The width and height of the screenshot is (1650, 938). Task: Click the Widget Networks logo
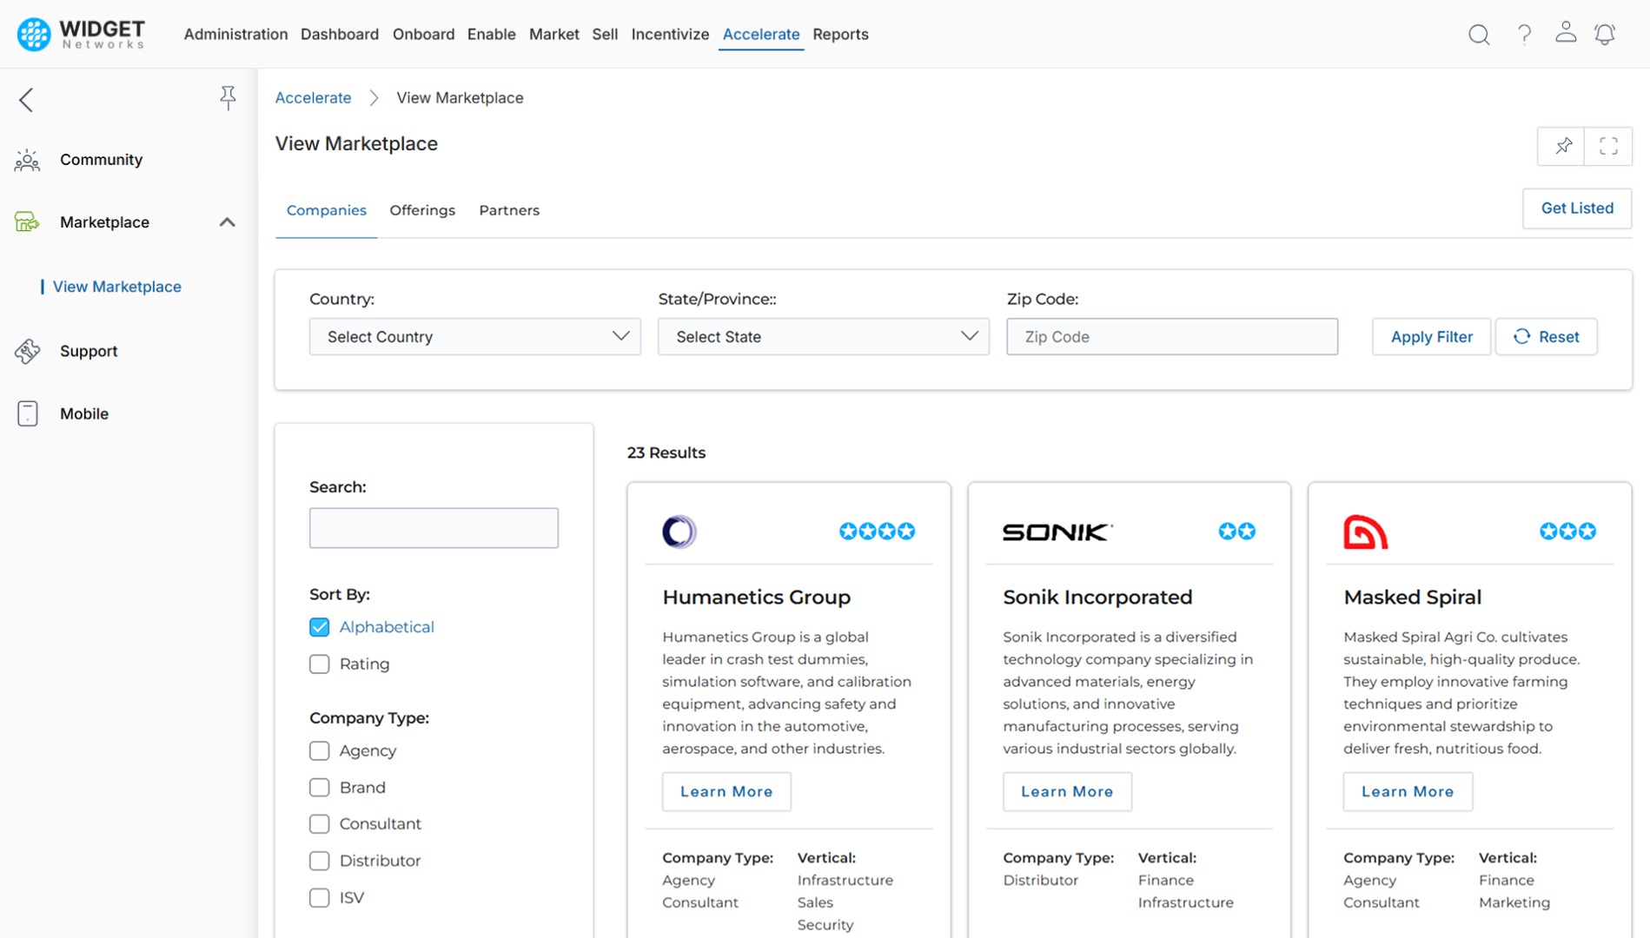pos(78,34)
